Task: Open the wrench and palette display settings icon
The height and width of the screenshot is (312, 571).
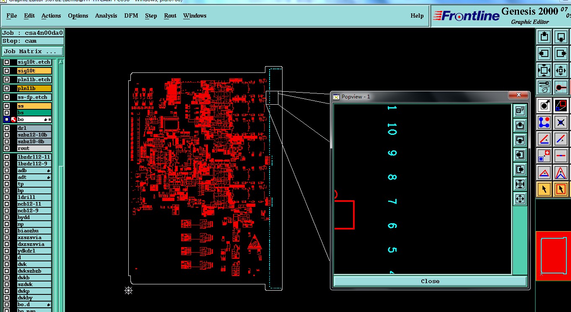Action: click(x=544, y=87)
